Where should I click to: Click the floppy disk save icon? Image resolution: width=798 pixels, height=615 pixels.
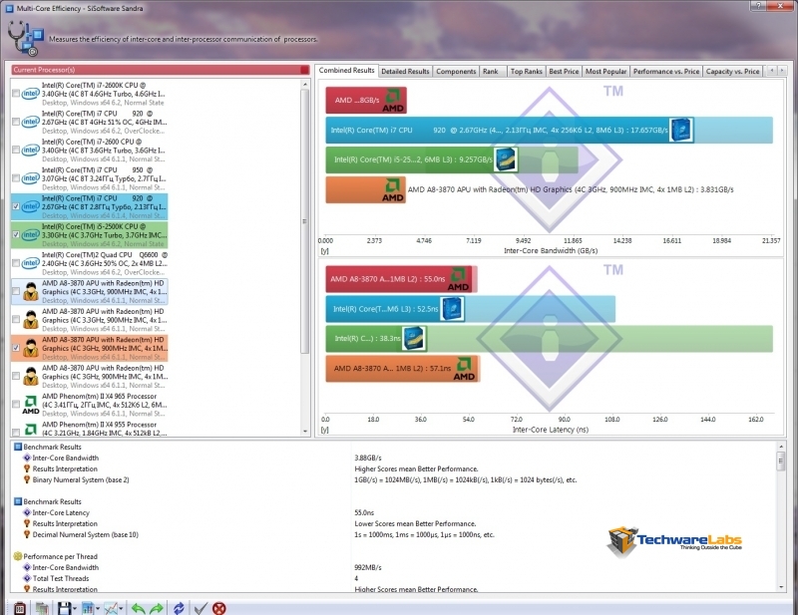[x=63, y=607]
